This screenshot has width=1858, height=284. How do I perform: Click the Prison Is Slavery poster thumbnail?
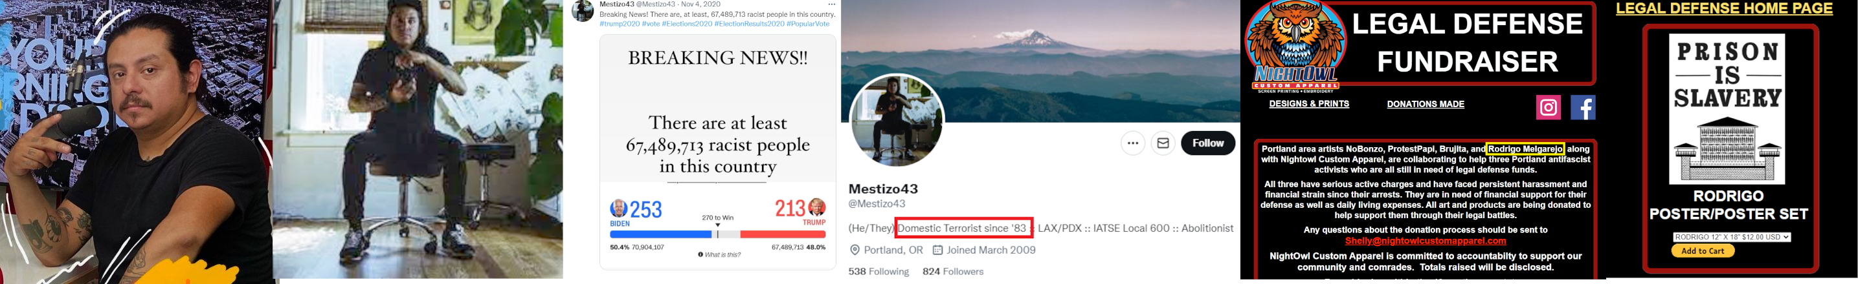click(1727, 108)
